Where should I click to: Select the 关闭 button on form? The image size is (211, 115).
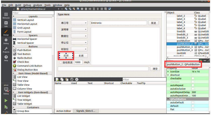tap(81, 56)
